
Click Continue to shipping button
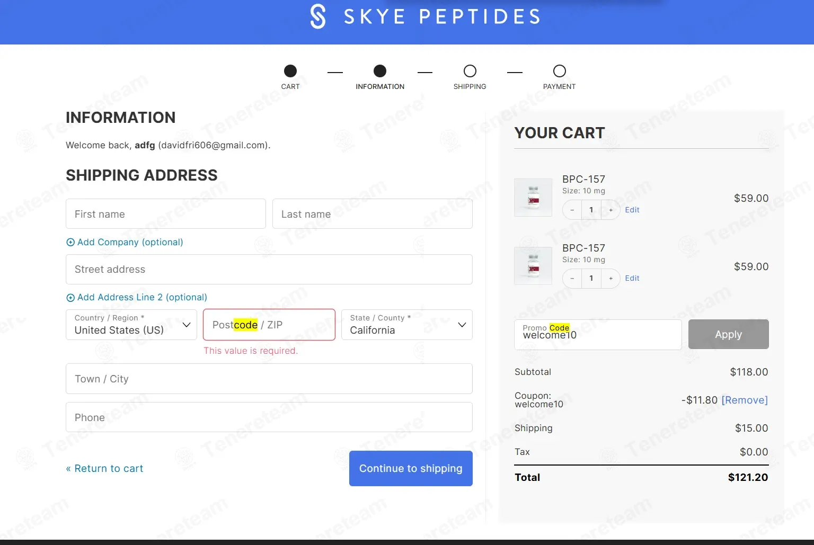click(x=411, y=468)
